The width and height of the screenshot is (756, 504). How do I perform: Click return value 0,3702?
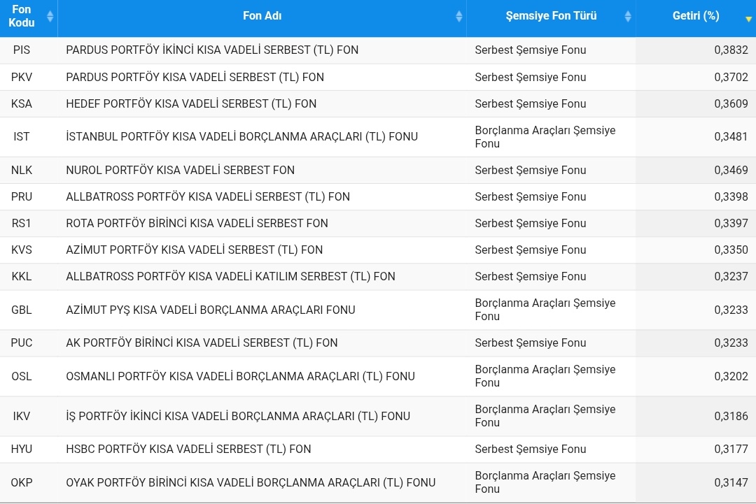[731, 77]
